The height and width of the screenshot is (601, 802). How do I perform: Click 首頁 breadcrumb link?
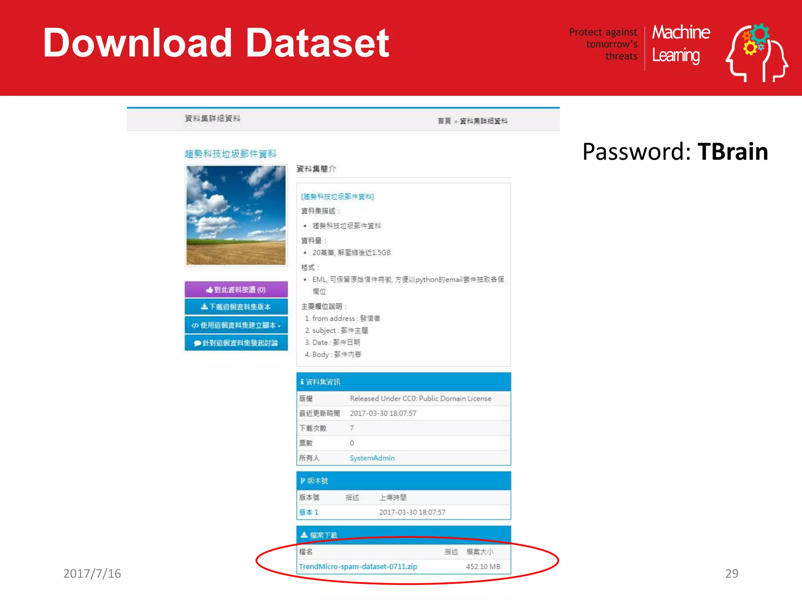click(444, 121)
